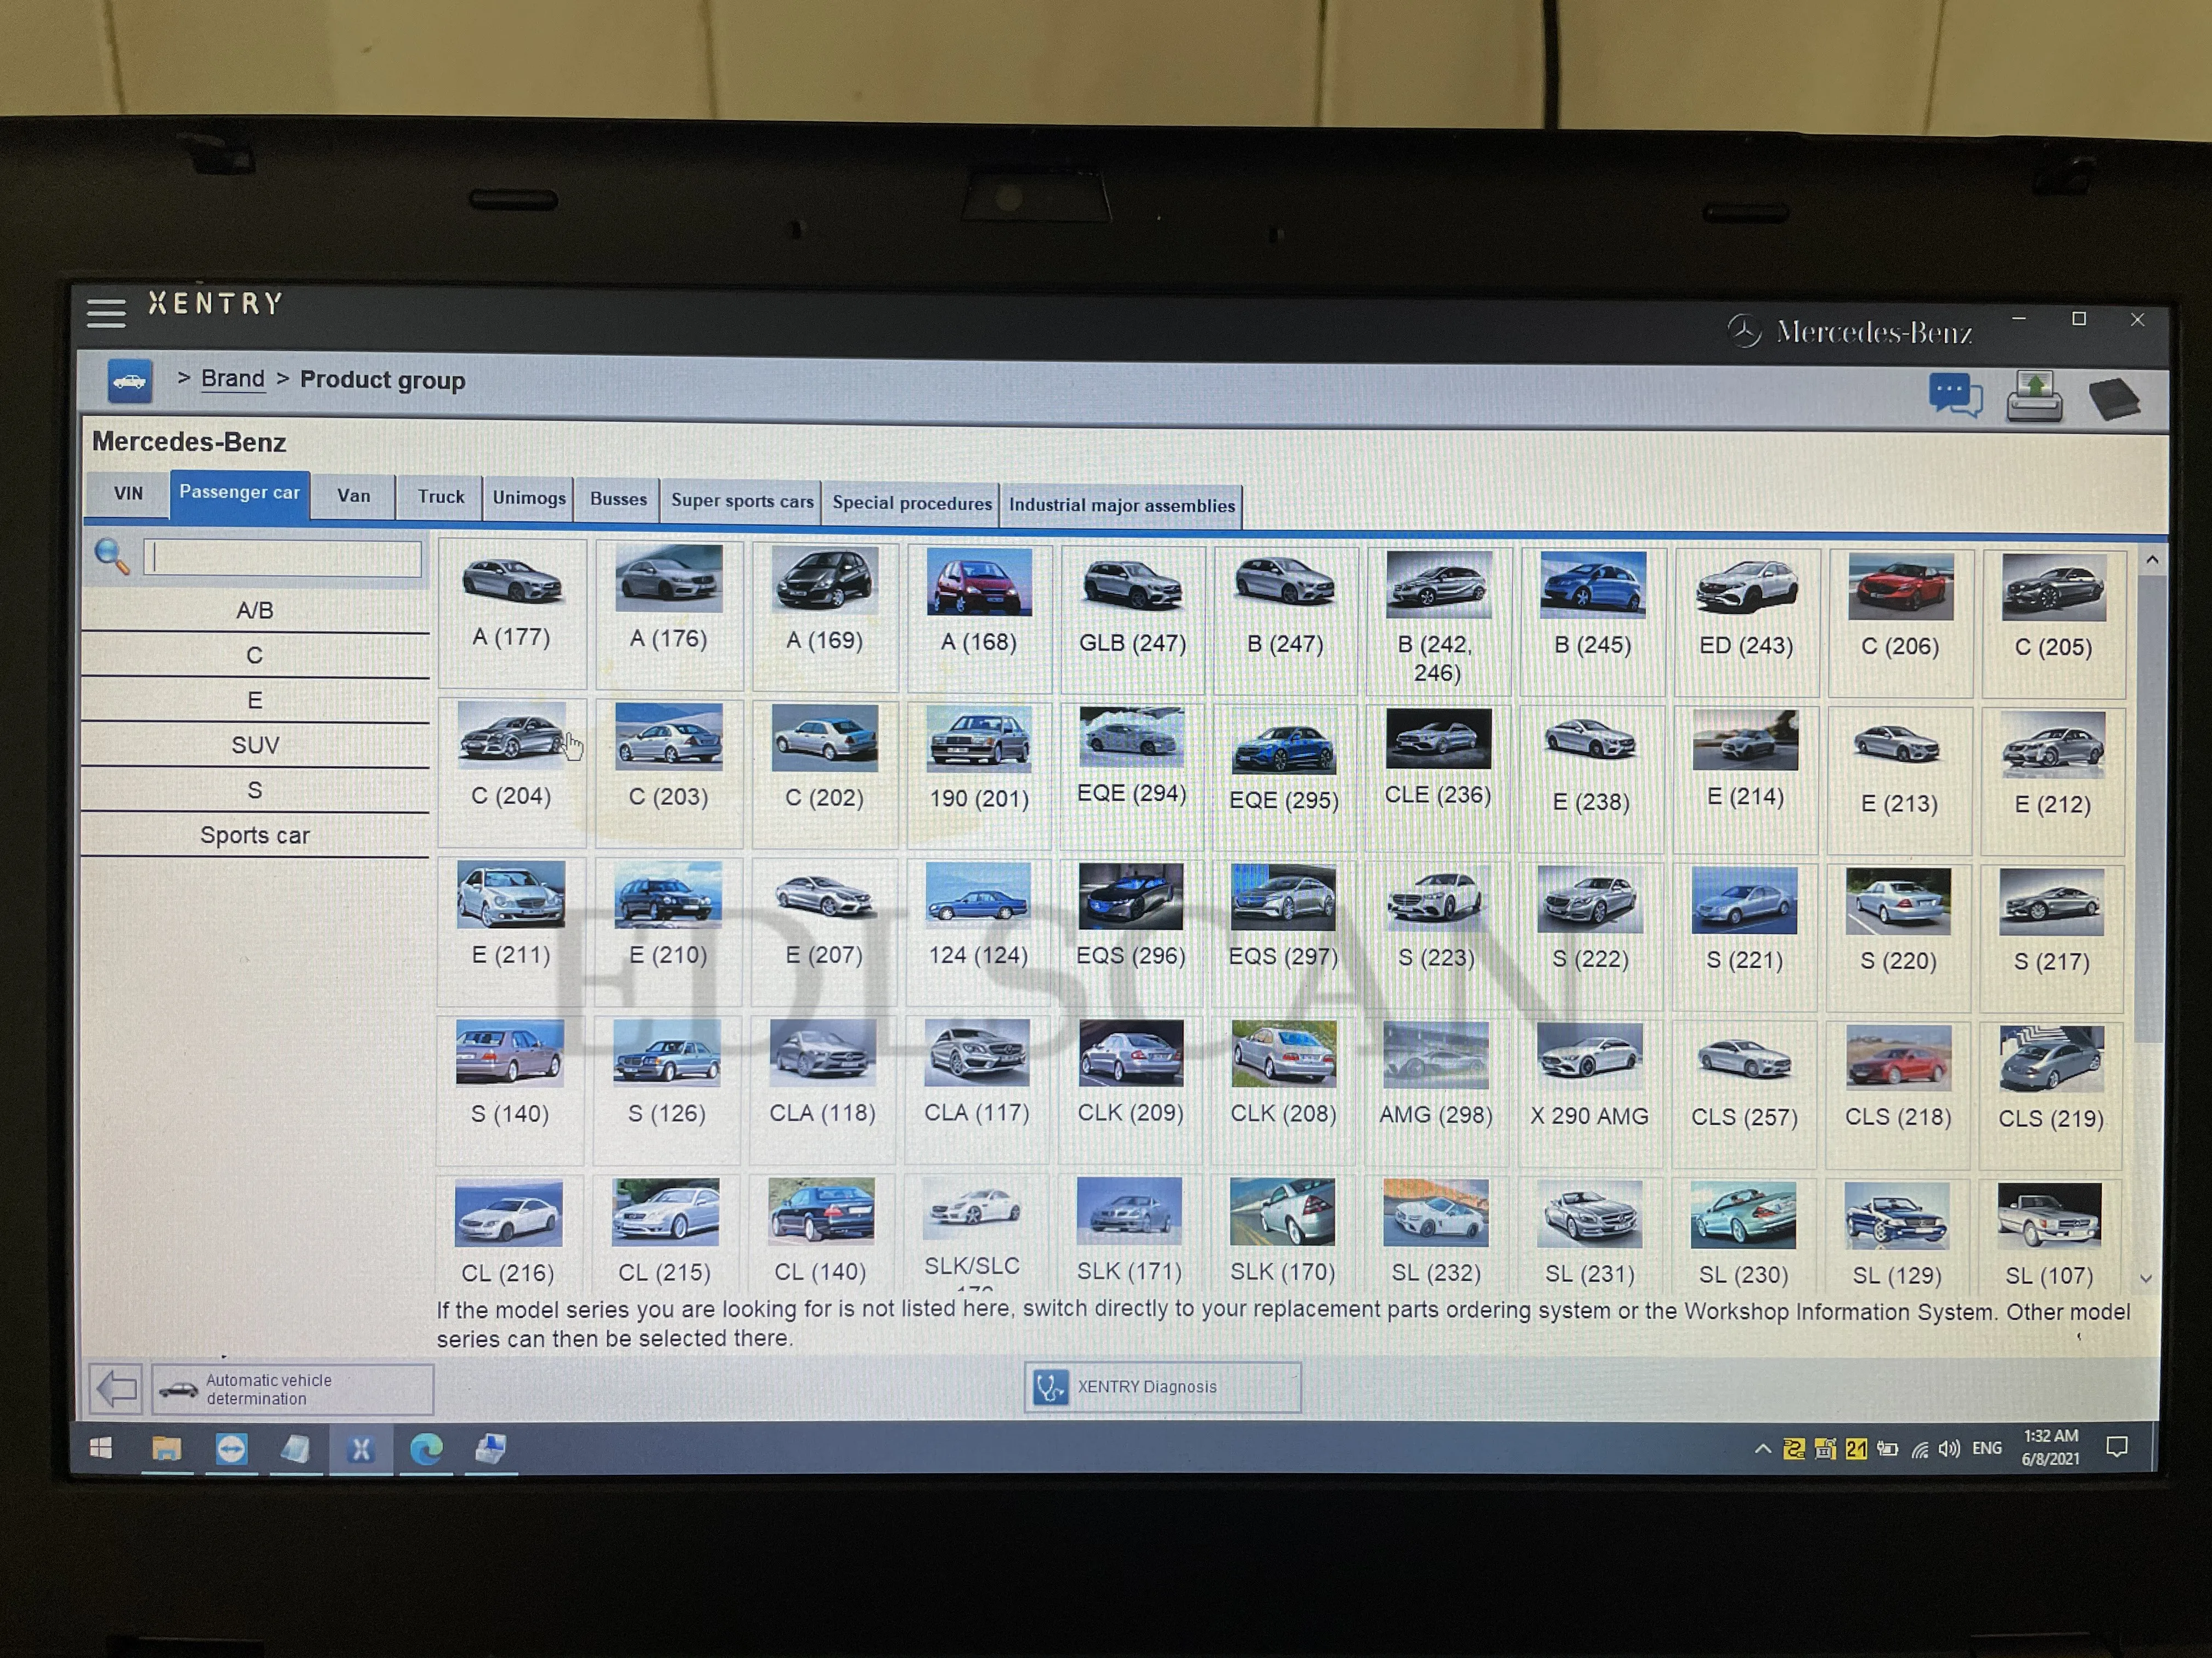Open the black manual book icon
2212x1658 pixels.
(2114, 399)
